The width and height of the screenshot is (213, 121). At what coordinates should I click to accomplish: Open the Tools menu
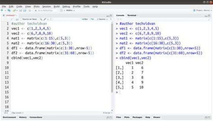[86, 6]
